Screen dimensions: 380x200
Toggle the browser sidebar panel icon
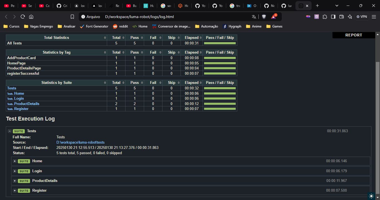pos(333,17)
